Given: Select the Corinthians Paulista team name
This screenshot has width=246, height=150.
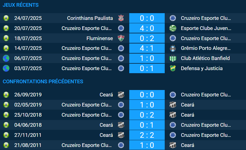Looking at the screenshot, I should pyautogui.click(x=90, y=18).
